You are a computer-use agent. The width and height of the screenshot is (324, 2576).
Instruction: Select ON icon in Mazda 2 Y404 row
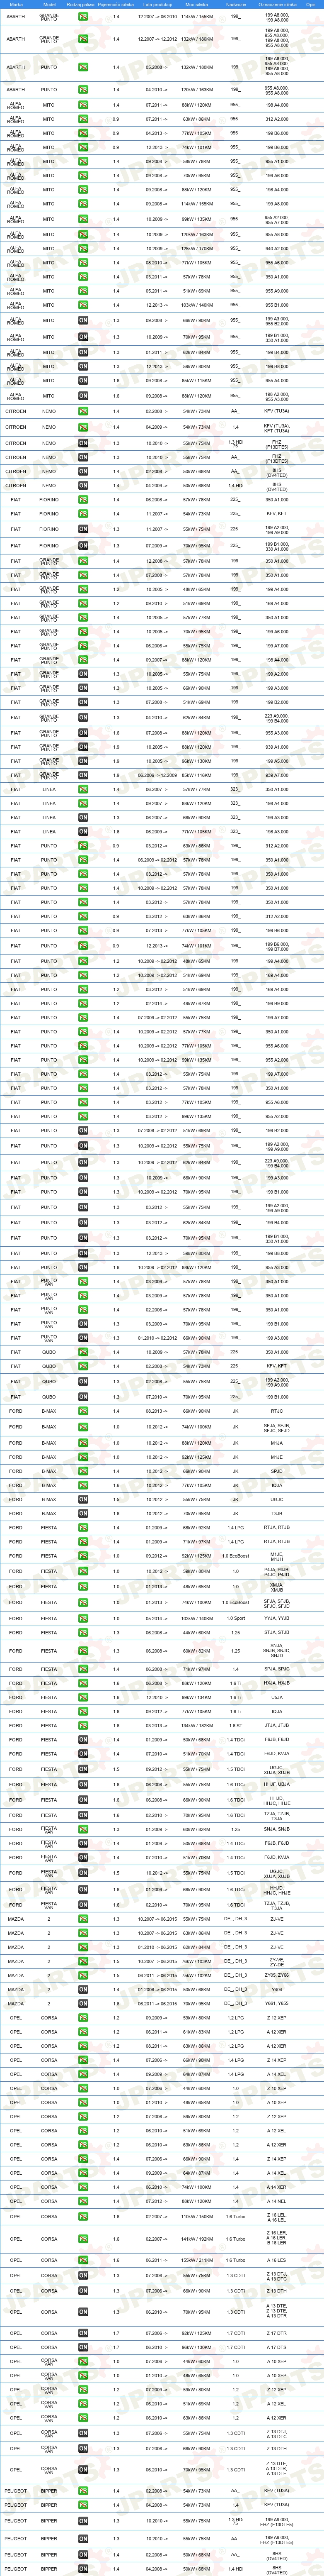click(84, 1989)
